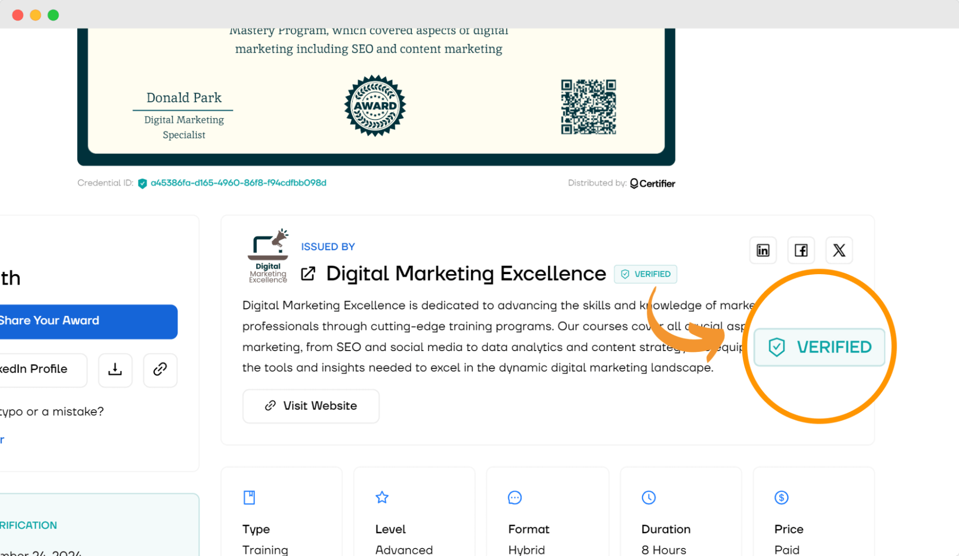This screenshot has width=959, height=556.
Task: Click the certificate QR code
Action: [x=589, y=107]
